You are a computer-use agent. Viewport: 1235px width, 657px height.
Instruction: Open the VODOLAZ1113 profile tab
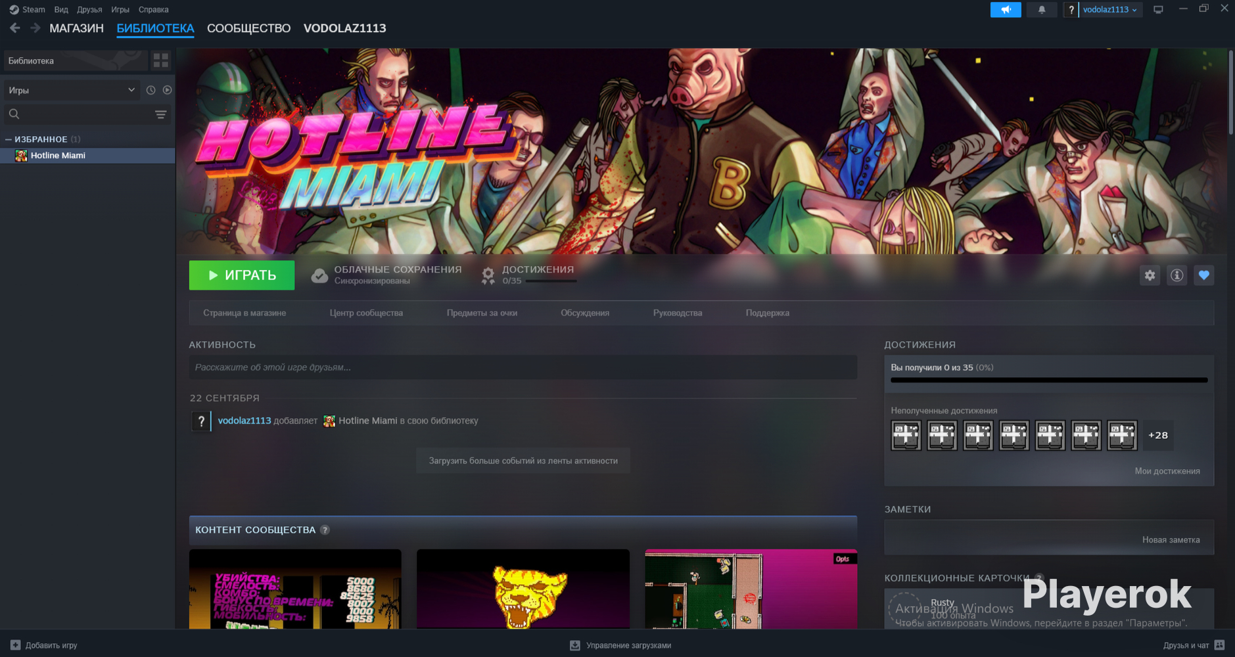344,28
